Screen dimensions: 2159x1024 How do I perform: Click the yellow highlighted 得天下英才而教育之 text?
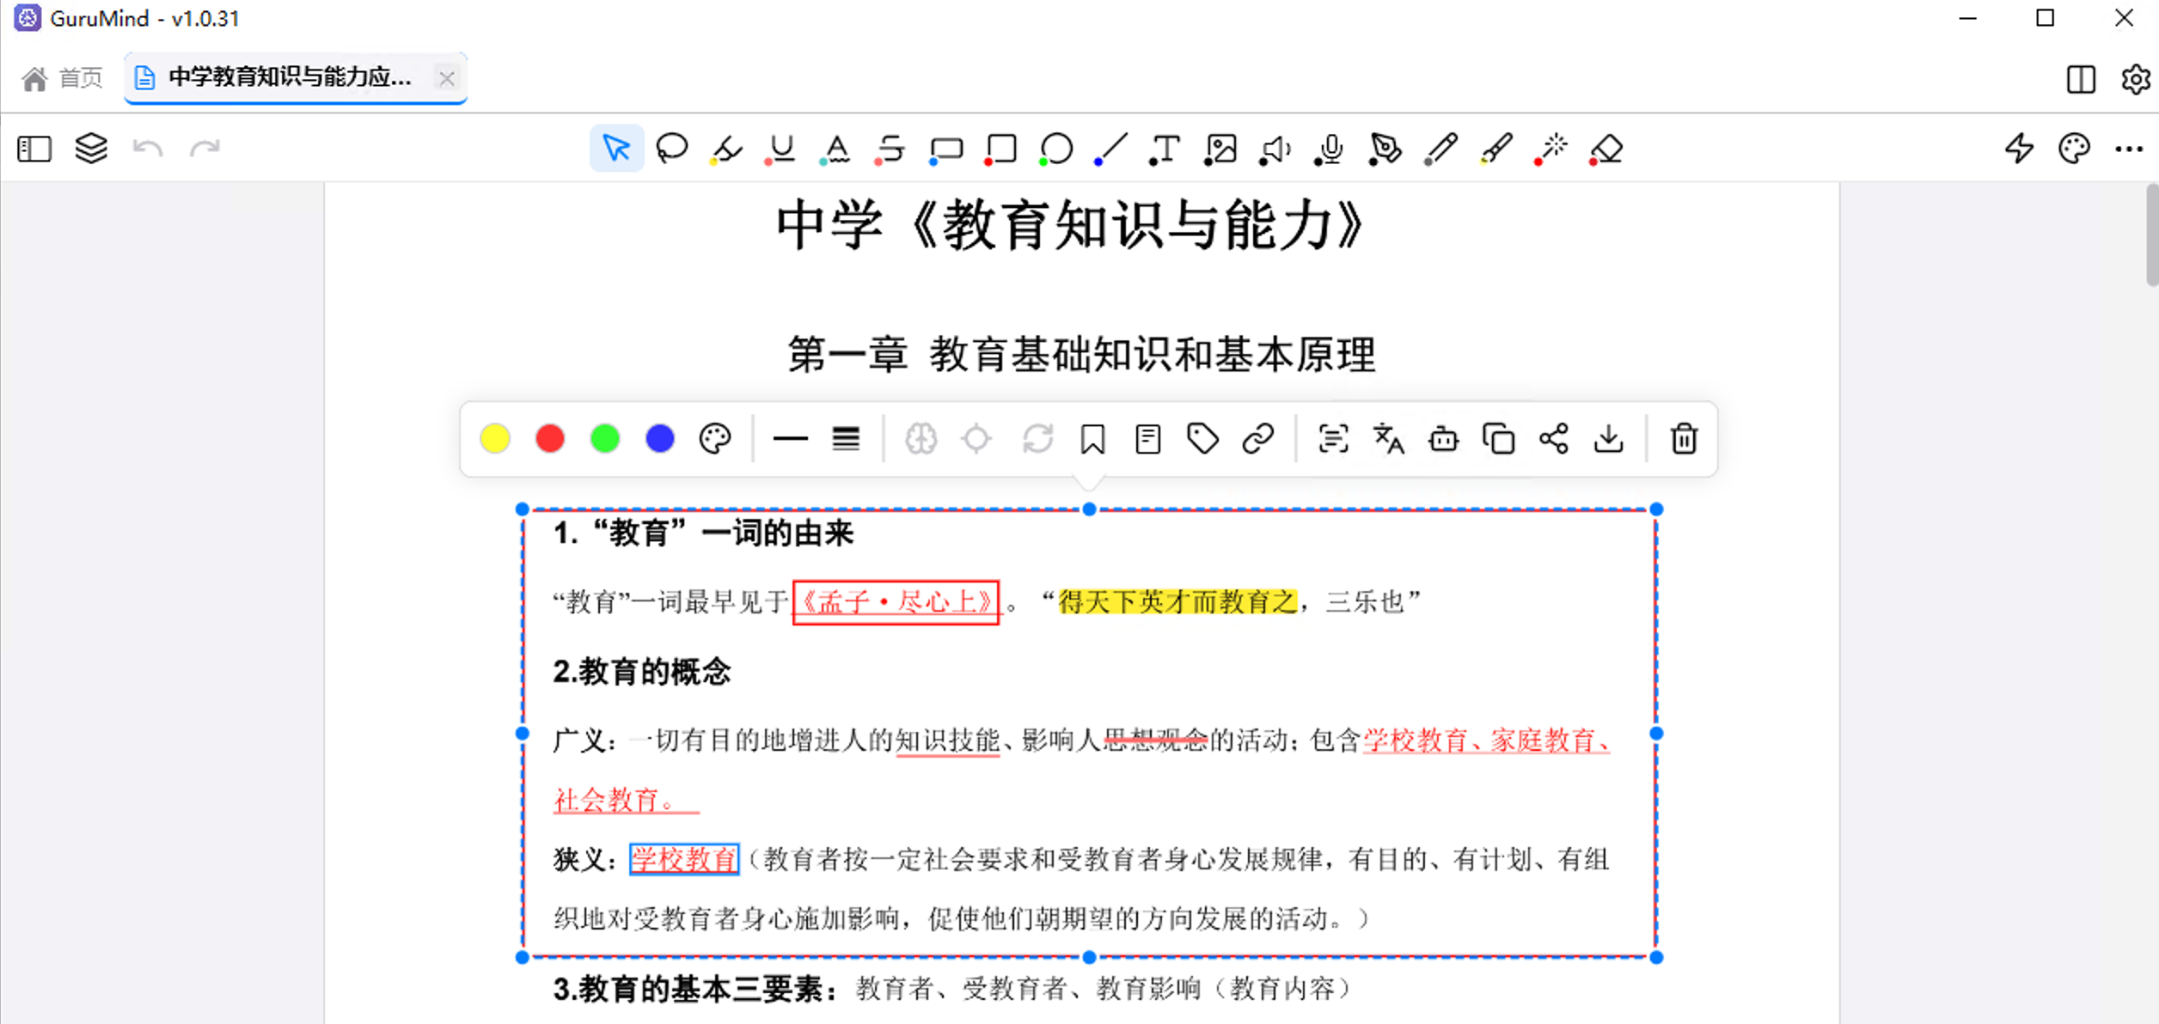click(1177, 601)
